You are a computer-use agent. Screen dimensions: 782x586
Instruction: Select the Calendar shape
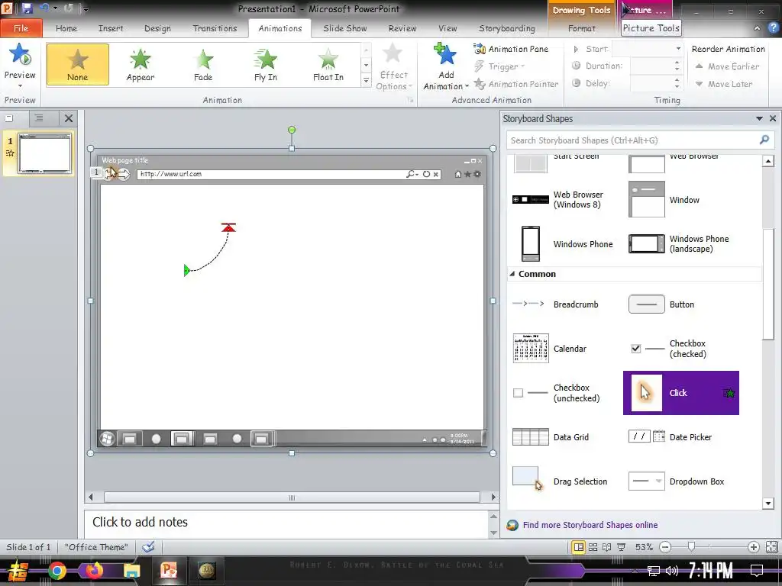(x=564, y=348)
